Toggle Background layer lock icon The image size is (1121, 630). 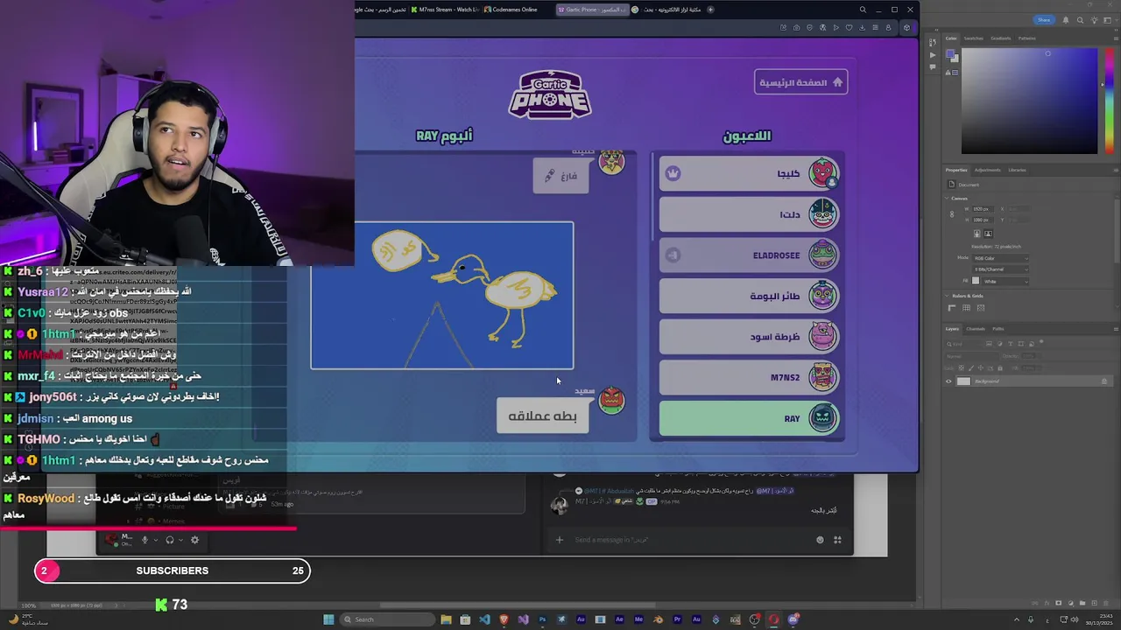[x=1103, y=381]
